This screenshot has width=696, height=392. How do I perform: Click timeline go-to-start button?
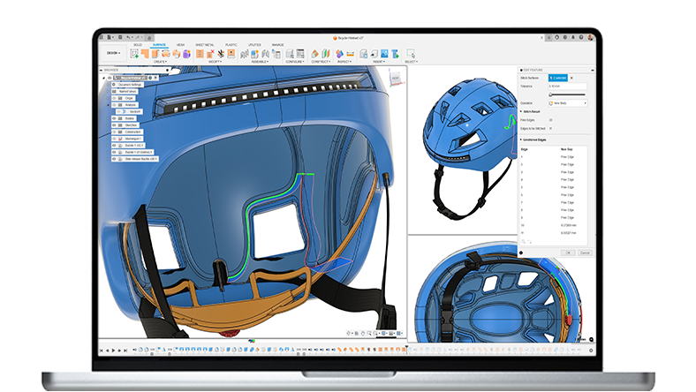[102, 351]
